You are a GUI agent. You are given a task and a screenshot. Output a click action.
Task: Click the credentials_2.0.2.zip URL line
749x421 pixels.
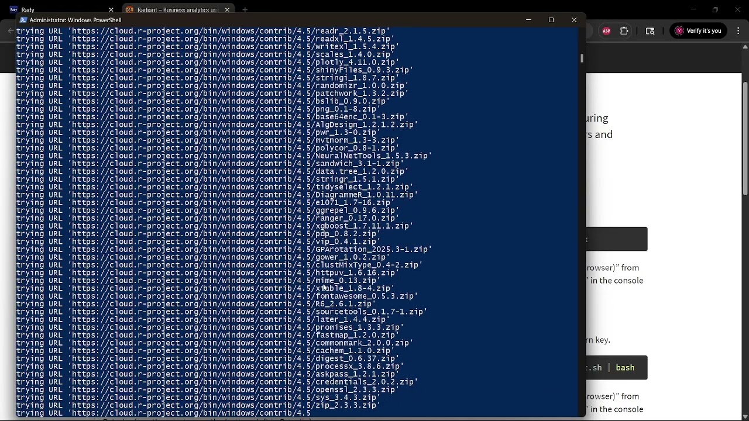(217, 382)
